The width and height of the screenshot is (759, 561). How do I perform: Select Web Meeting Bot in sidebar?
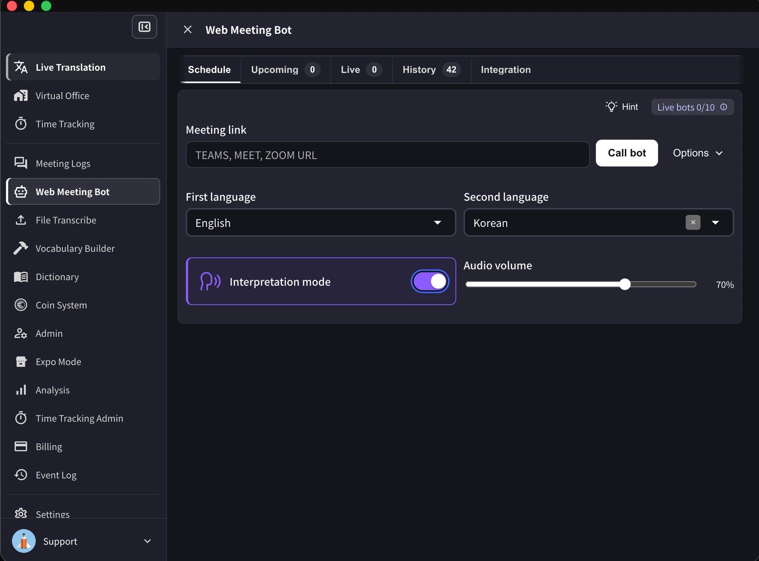point(83,192)
